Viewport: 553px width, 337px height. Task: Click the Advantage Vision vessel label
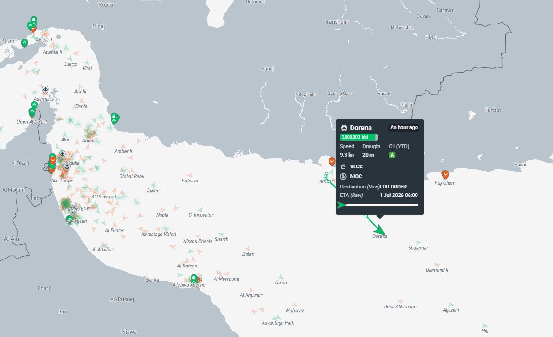(158, 234)
